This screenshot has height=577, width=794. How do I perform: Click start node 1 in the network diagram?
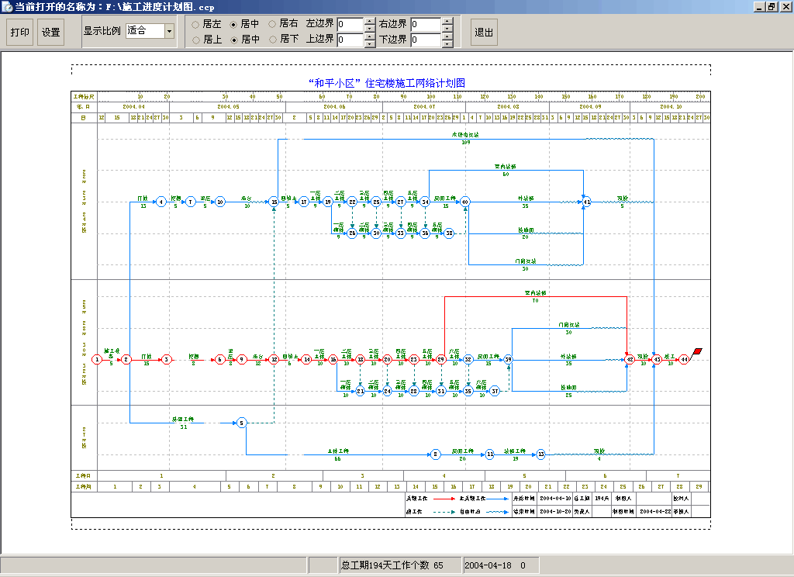(x=97, y=360)
